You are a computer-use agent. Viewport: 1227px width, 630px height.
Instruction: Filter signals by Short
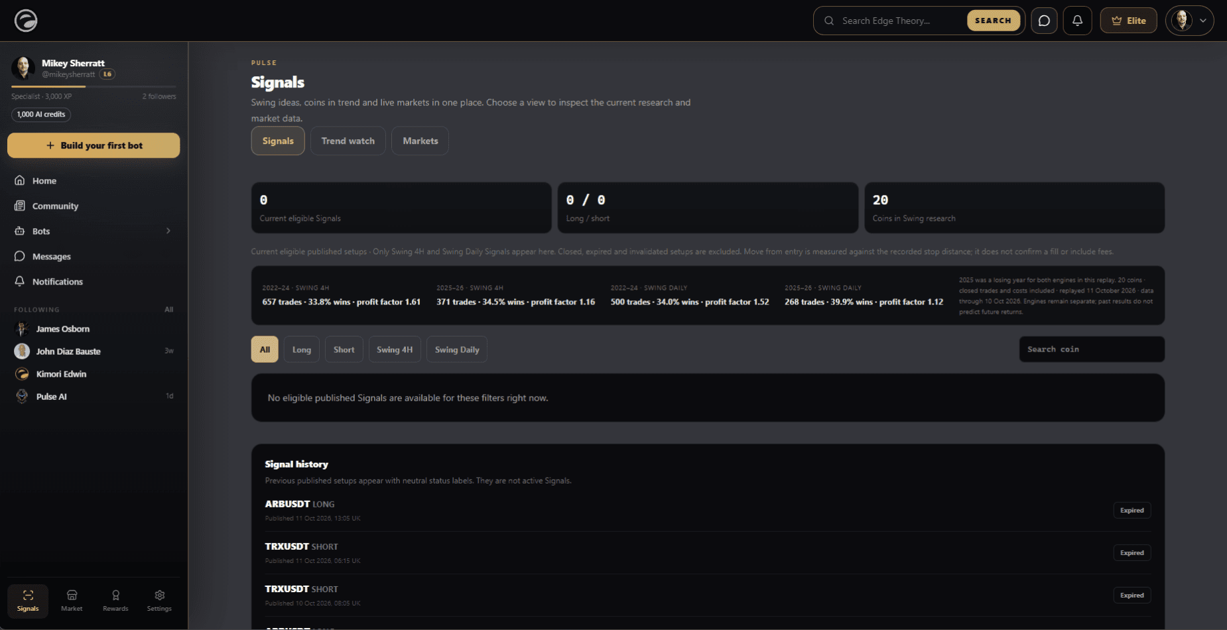(x=344, y=349)
